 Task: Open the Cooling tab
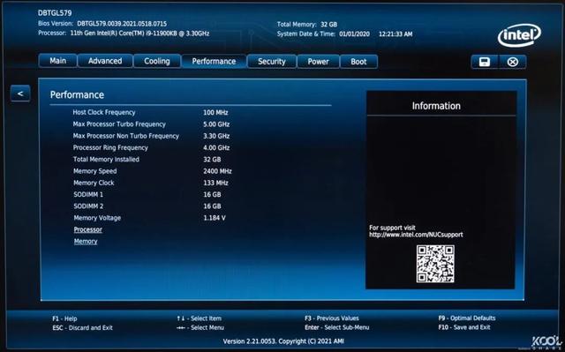point(157,61)
